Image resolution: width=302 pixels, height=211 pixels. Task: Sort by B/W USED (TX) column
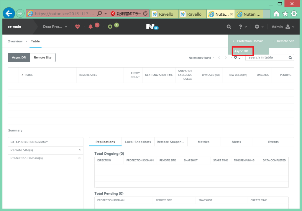click(x=211, y=75)
